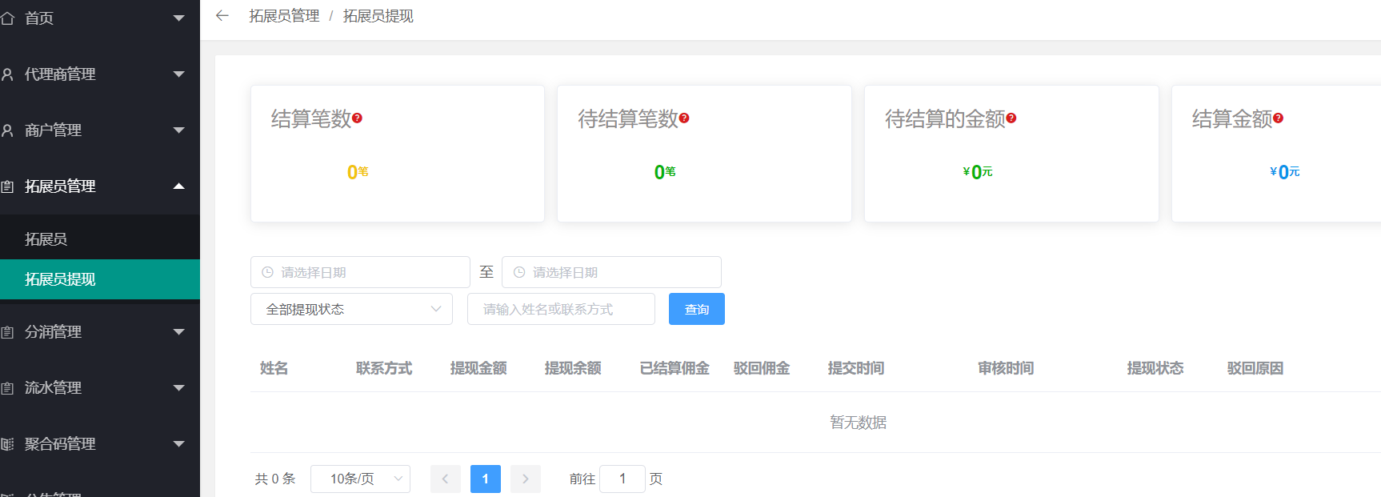Click the blue 查询 button

[697, 309]
